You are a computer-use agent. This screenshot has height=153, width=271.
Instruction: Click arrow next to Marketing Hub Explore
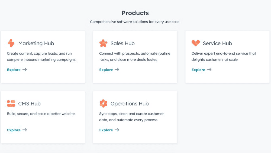click(25, 69)
